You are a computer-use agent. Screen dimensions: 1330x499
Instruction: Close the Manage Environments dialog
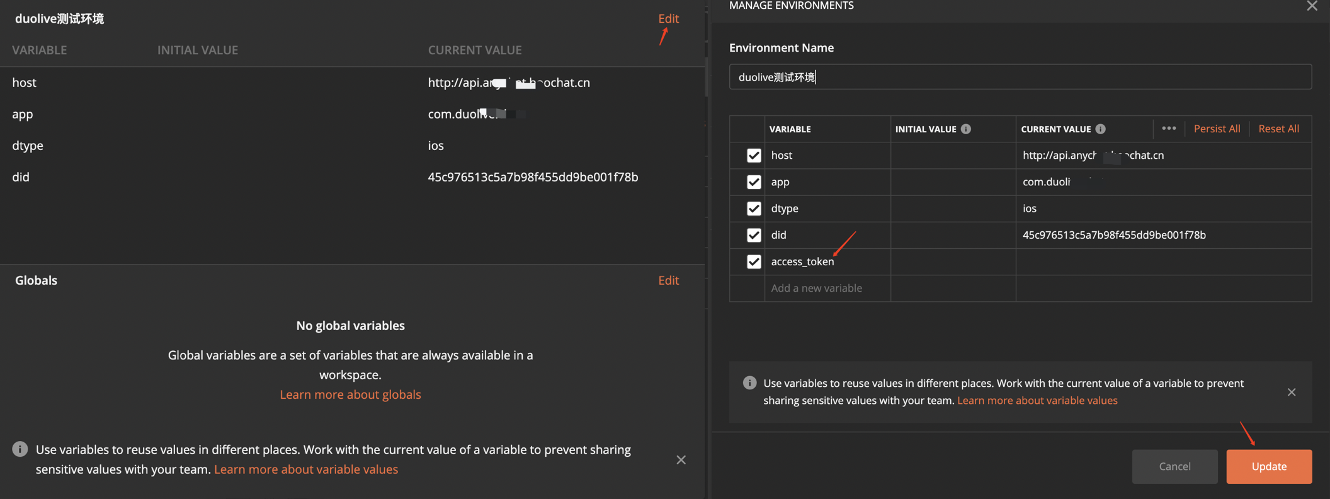pos(1312,6)
